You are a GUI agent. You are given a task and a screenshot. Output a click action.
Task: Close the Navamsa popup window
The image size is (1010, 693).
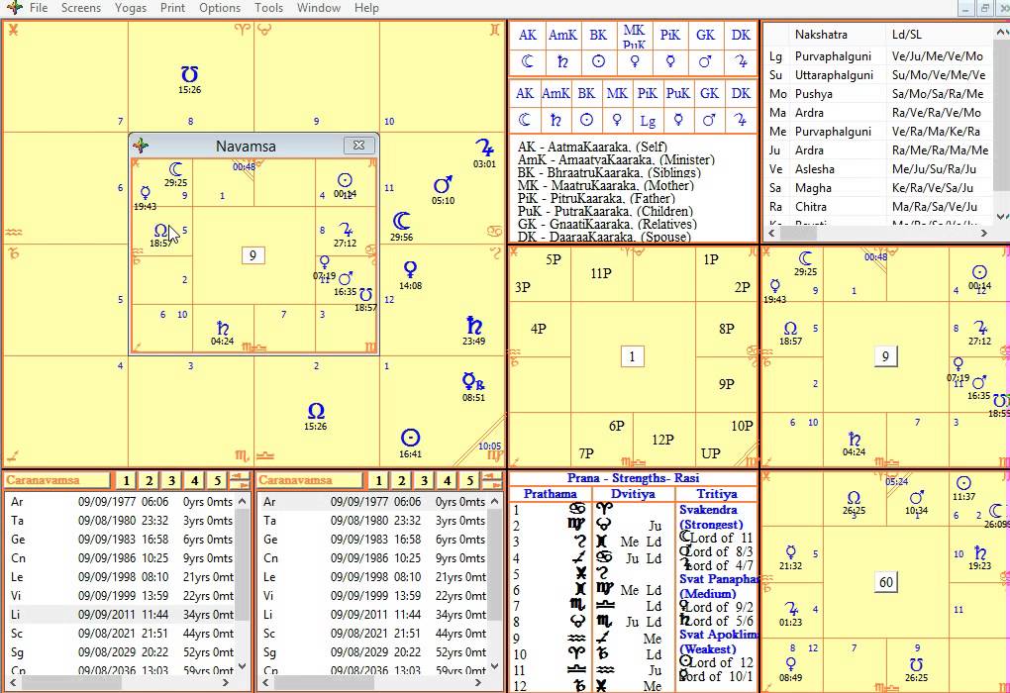pyautogui.click(x=358, y=145)
